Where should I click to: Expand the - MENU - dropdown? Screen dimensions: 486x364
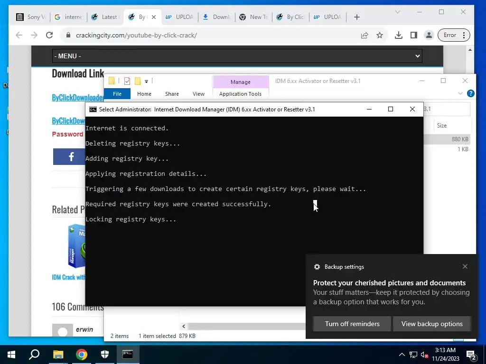pos(237,56)
